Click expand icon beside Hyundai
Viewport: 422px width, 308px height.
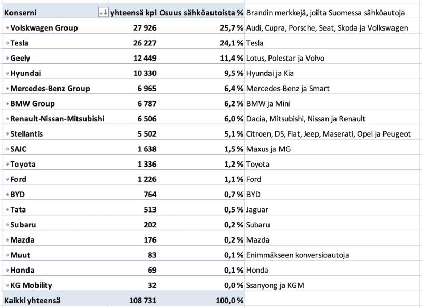[7, 73]
